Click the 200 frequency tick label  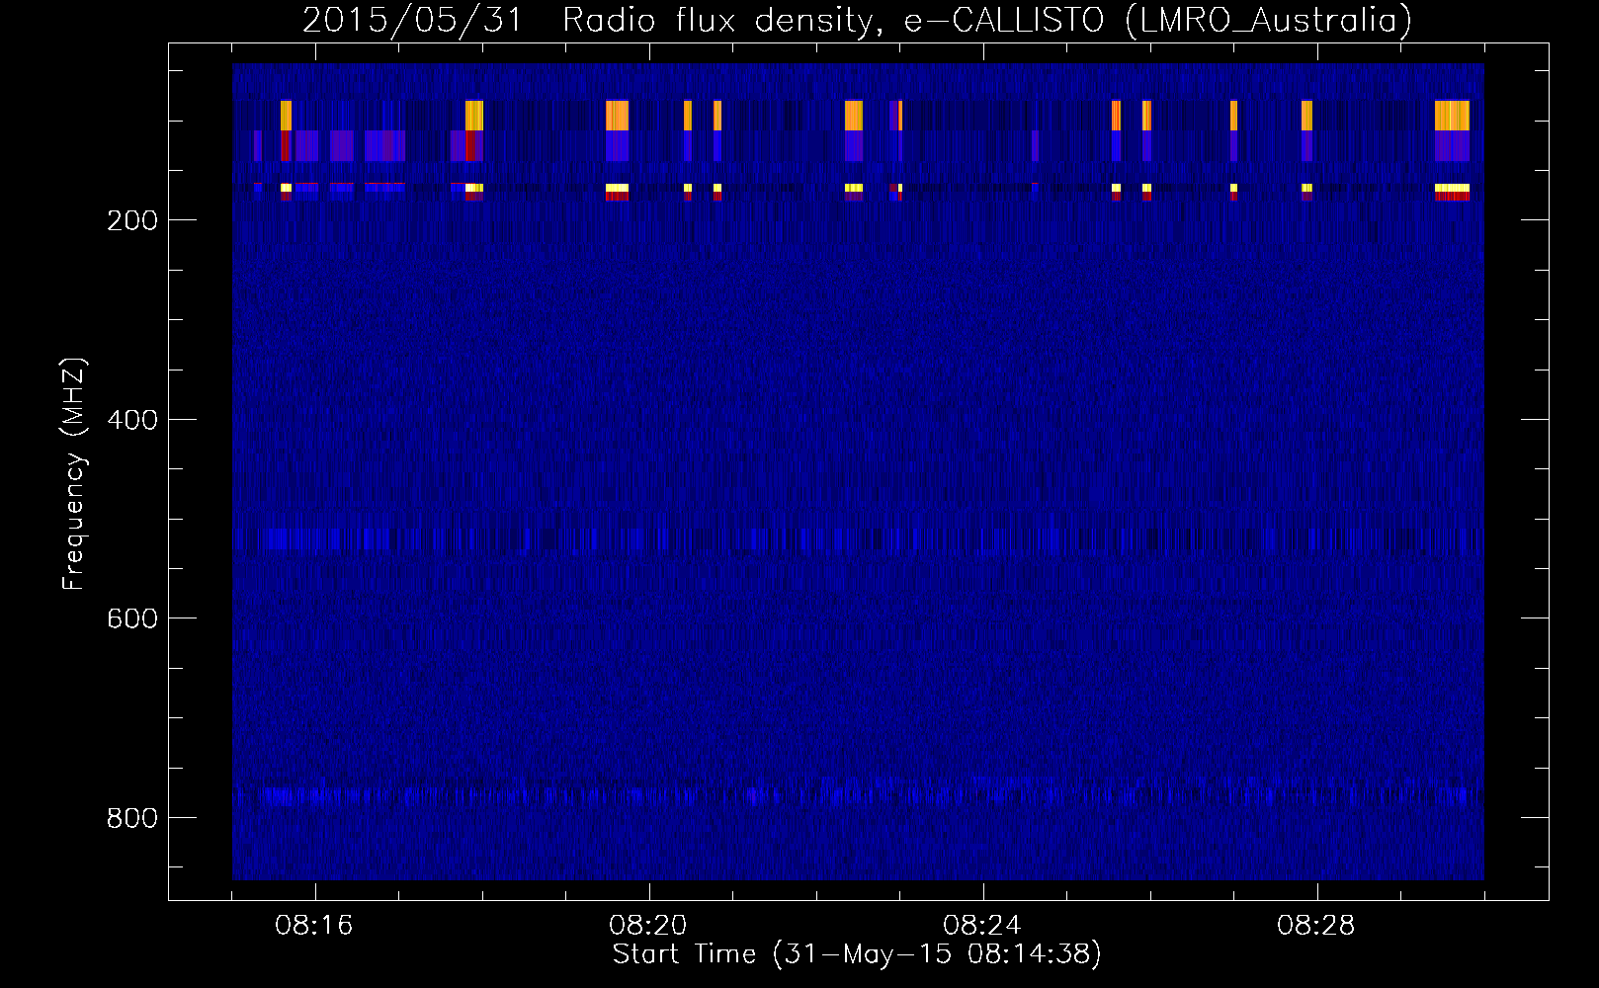coord(132,220)
